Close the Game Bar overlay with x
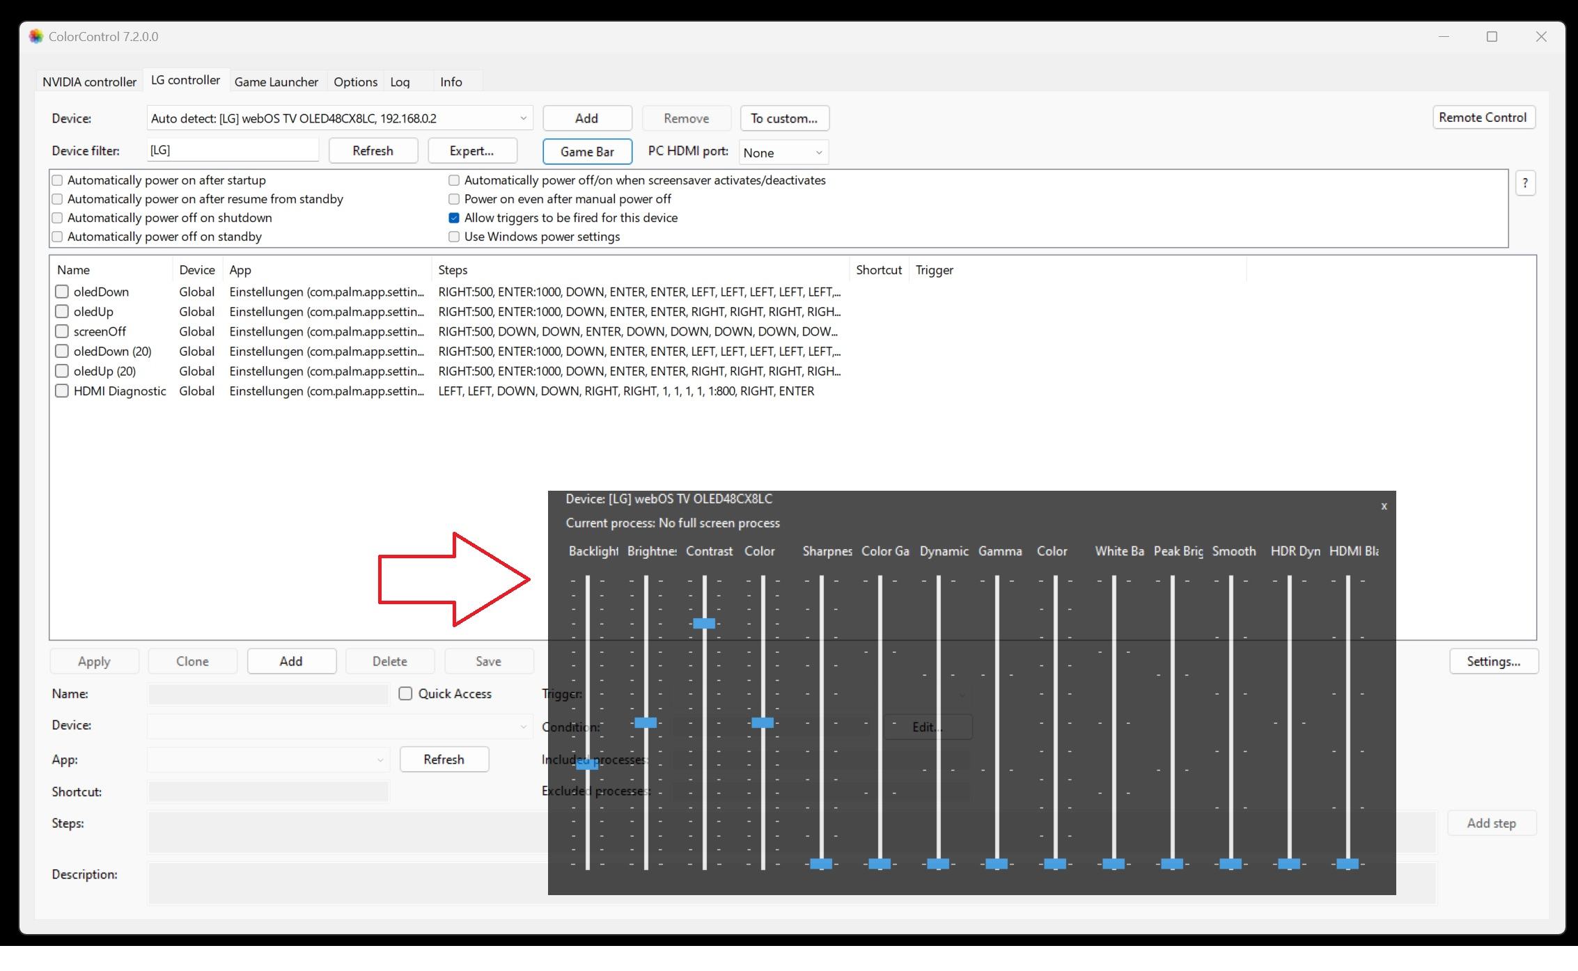This screenshot has width=1578, height=971. coord(1384,506)
